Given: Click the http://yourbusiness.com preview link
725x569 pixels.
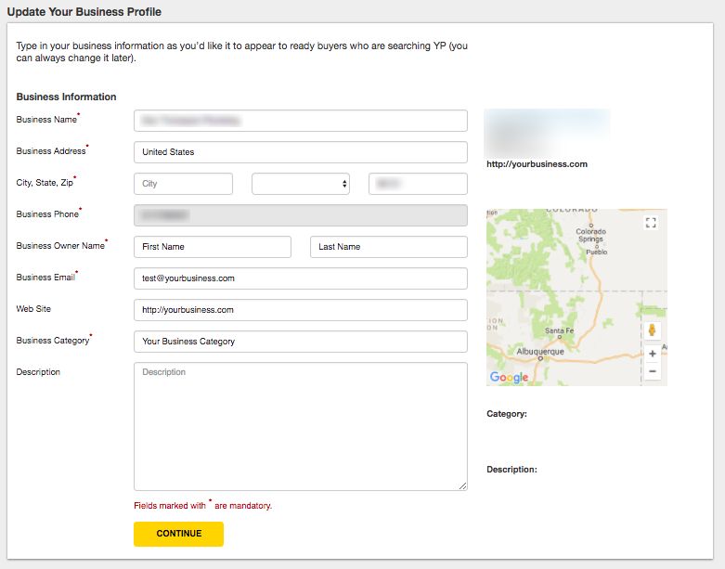Looking at the screenshot, I should (537, 164).
